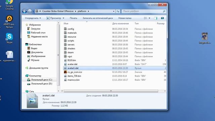The height and width of the screenshot is (121, 215).
Task: Sort by the Тип column header
Action: (x=137, y=24)
